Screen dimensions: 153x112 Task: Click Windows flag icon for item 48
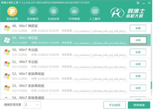click(x=7, y=28)
